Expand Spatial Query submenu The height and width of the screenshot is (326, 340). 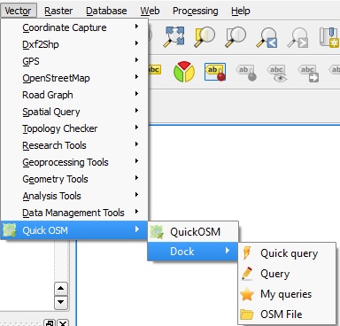tap(74, 112)
